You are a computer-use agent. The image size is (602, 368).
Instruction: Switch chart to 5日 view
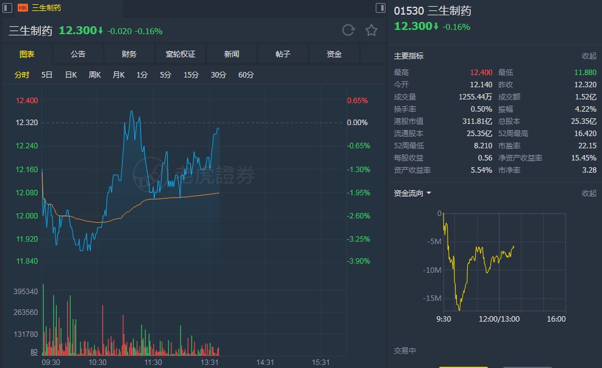coord(47,75)
